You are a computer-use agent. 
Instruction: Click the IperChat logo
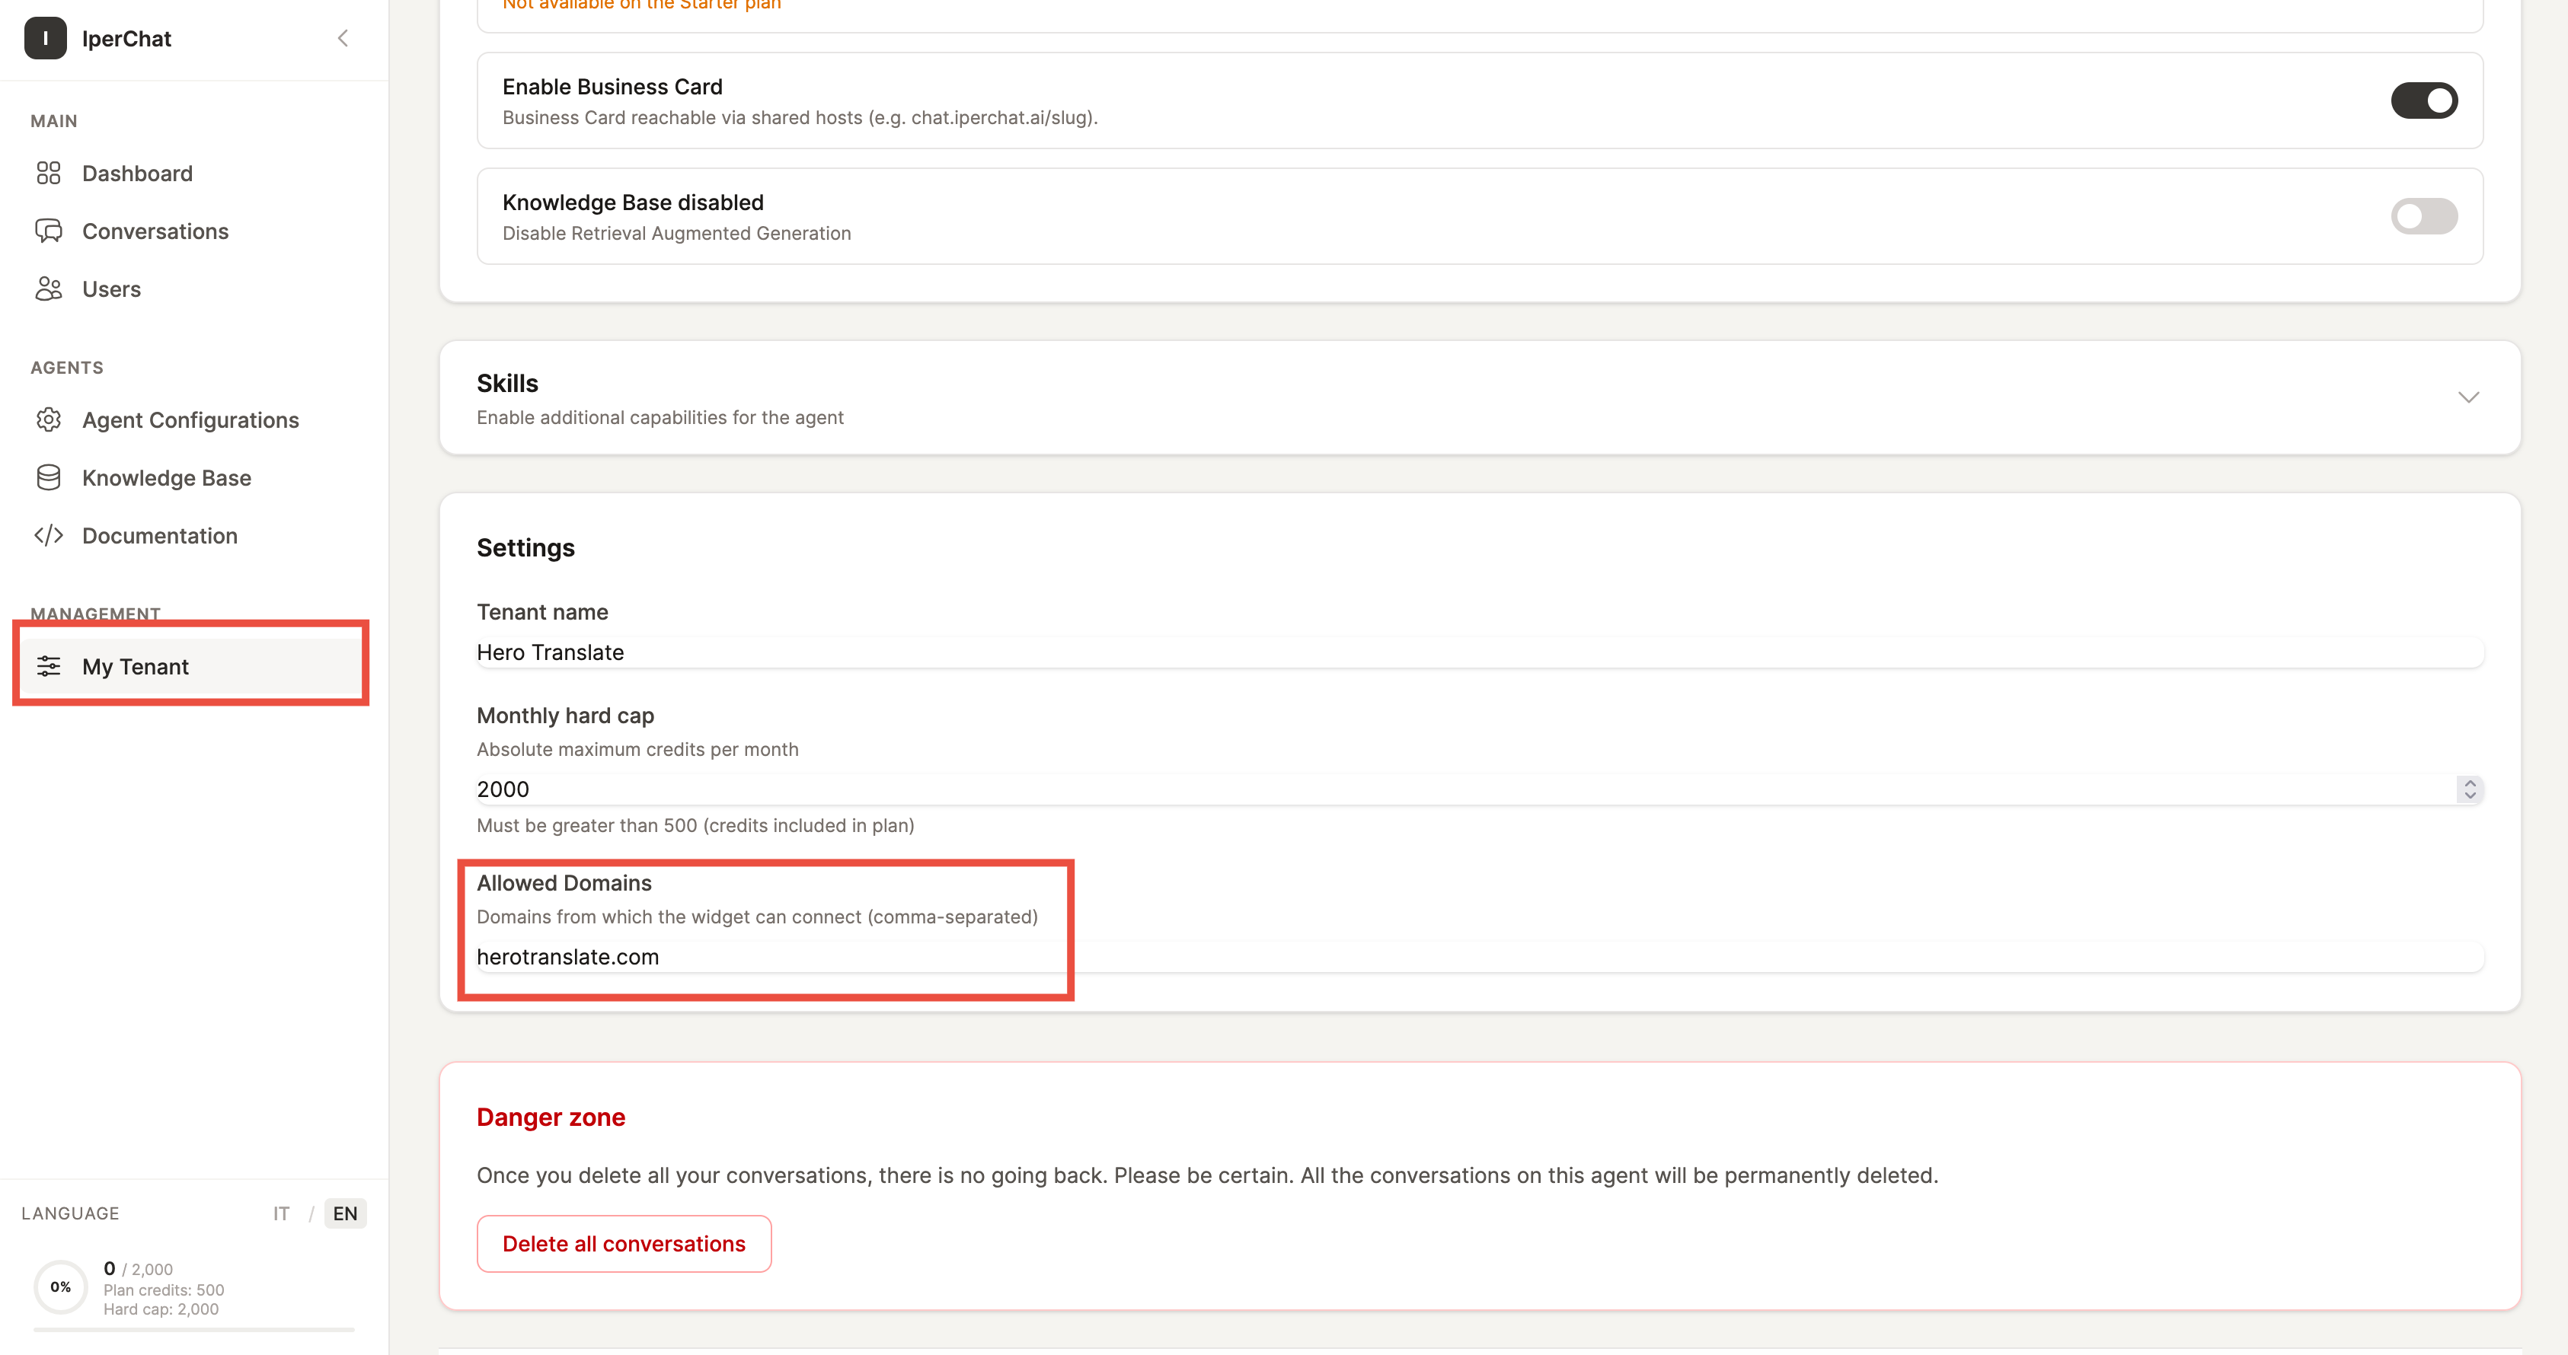pos(45,39)
